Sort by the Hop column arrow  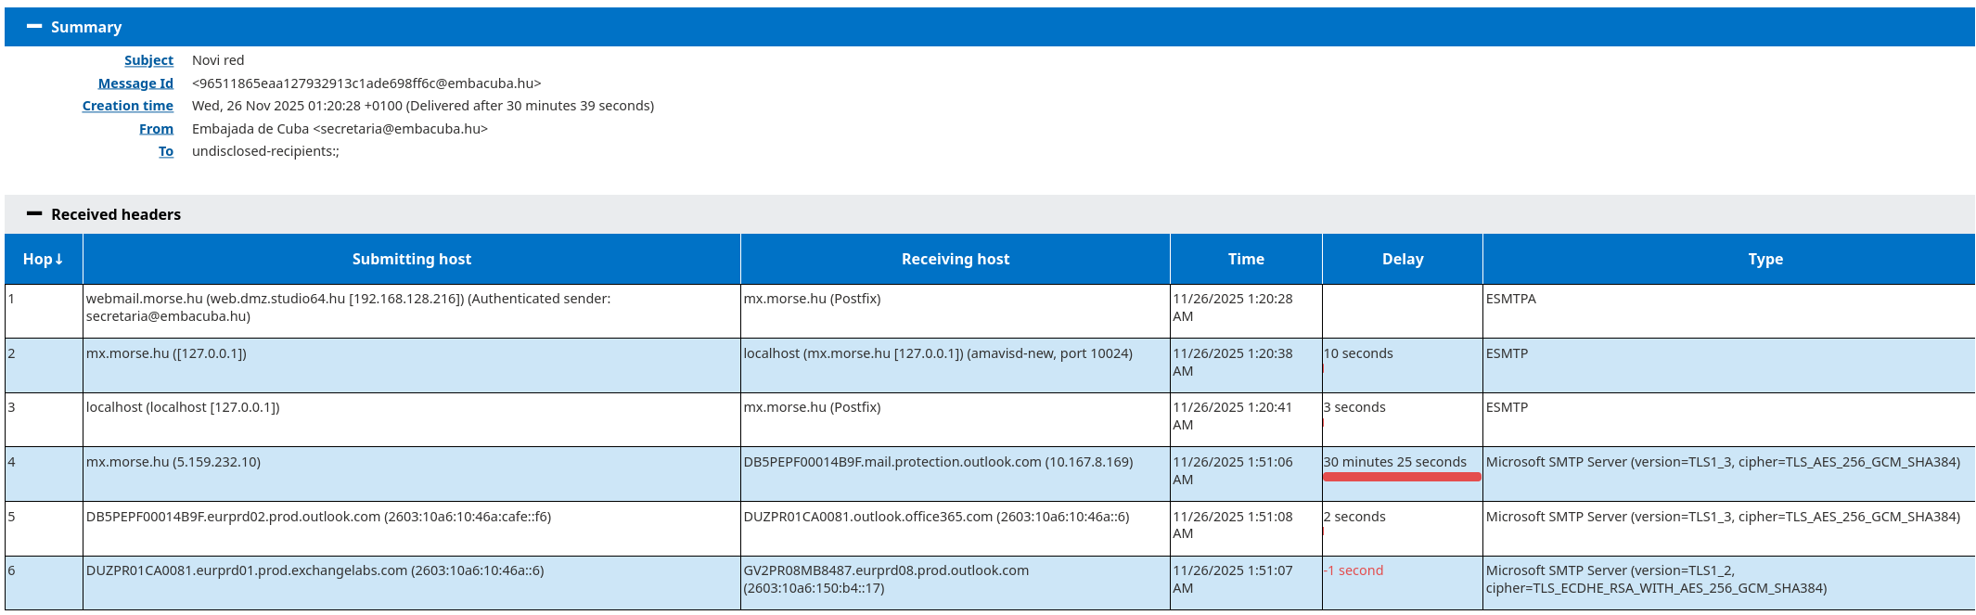(59, 260)
